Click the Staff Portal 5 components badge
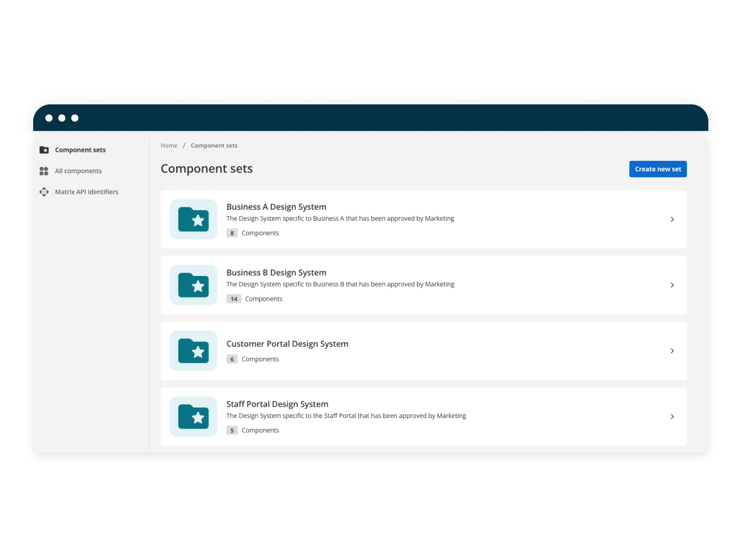This screenshot has width=742, height=557. click(x=232, y=431)
